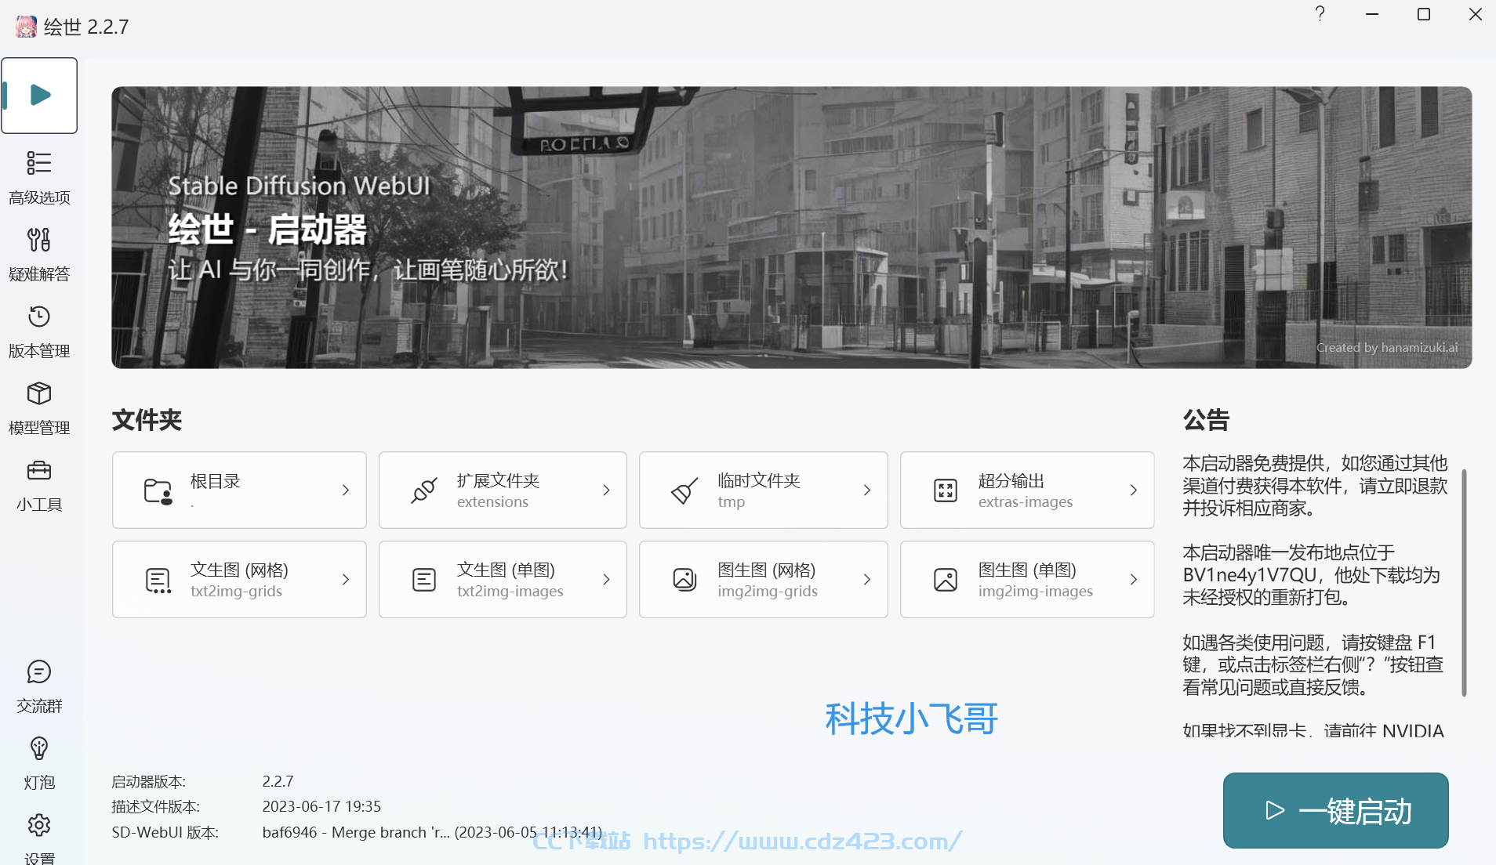Screen dimensions: 1496x865
Task: Open 疑难解答 troubleshooting tab
Action: (x=39, y=255)
